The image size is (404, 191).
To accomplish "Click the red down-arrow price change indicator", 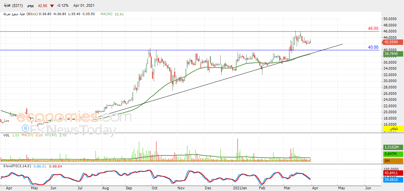I will pos(51,6).
